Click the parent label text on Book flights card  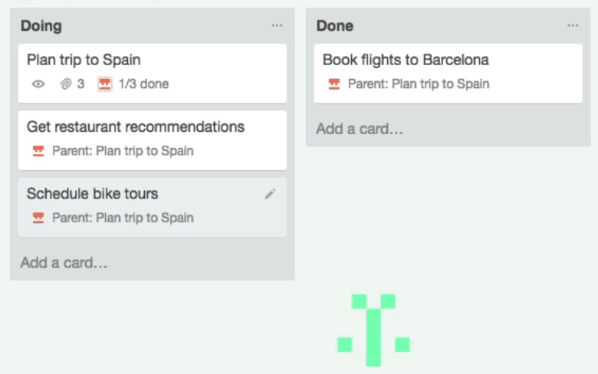click(419, 84)
